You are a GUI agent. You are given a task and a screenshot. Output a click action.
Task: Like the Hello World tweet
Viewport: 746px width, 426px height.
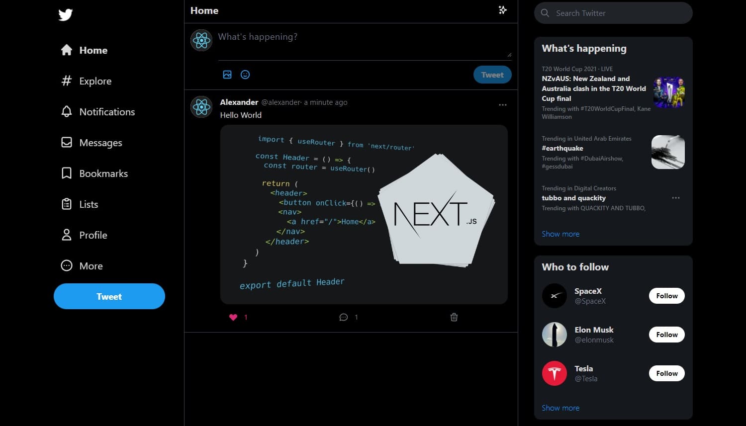point(233,317)
